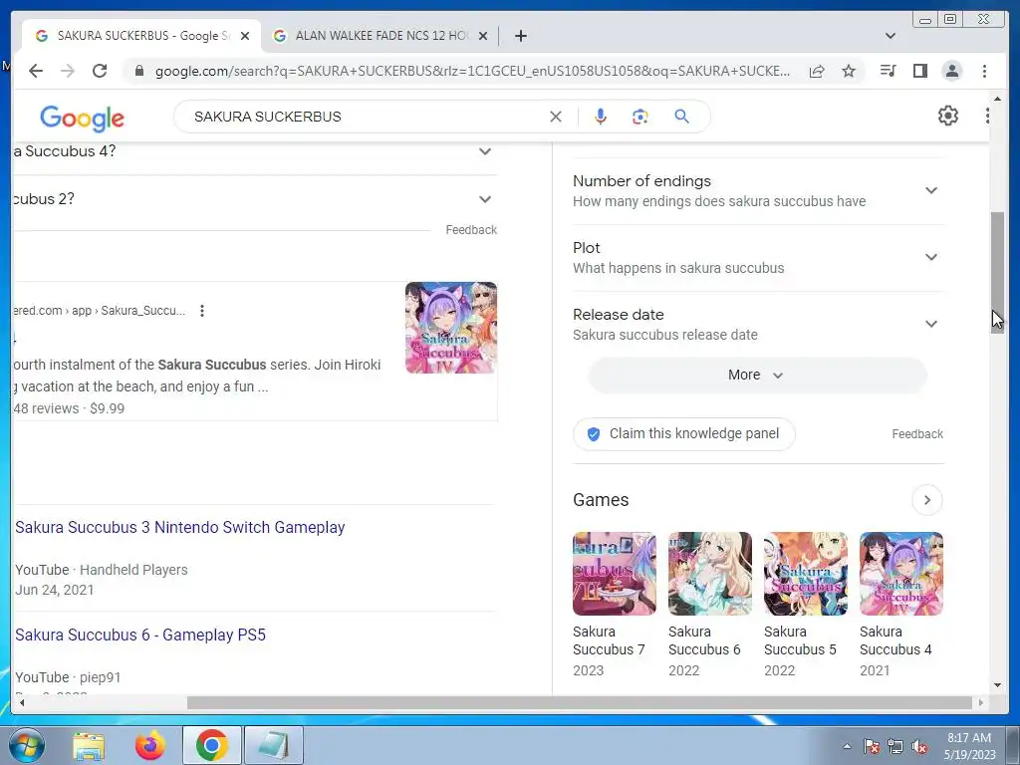Viewport: 1020px width, 765px height.
Task: Click the Sakura Succubus IV result image
Action: 451,328
